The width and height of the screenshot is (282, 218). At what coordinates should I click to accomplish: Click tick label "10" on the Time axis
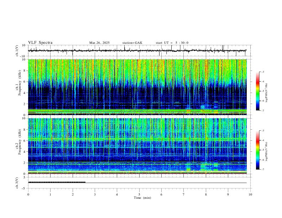(250, 194)
